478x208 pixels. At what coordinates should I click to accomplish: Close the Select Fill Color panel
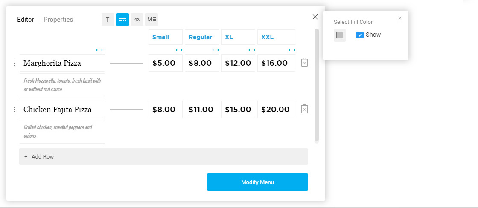point(400,19)
